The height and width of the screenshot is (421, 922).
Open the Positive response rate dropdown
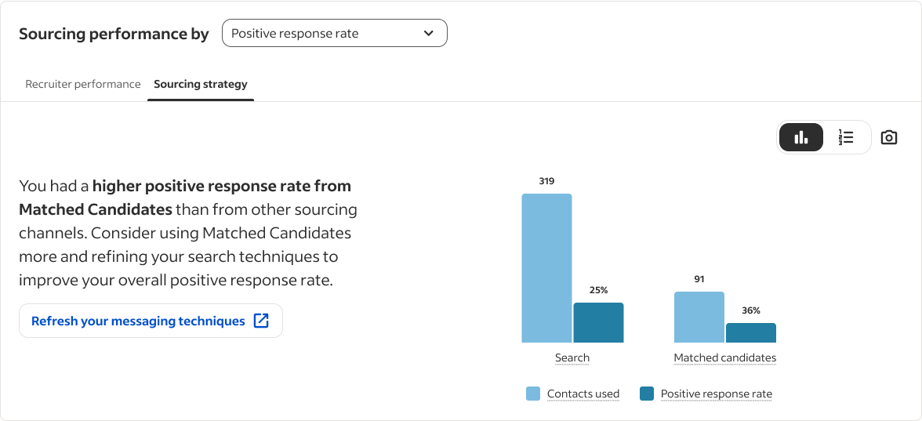coord(335,34)
